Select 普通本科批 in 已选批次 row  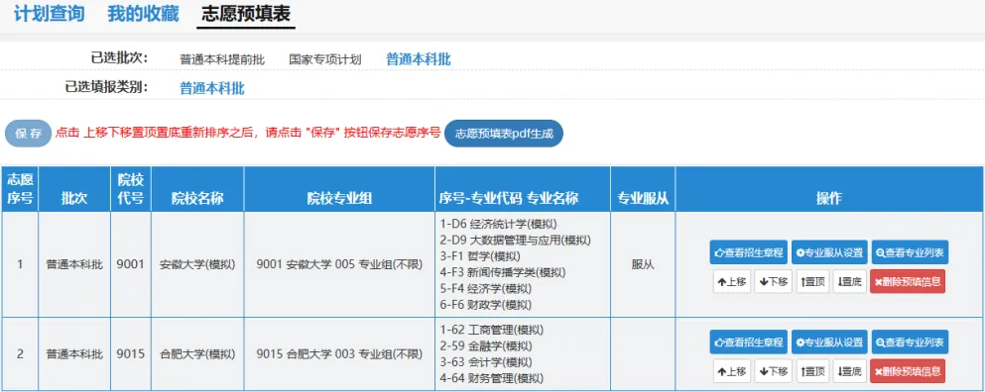418,59
